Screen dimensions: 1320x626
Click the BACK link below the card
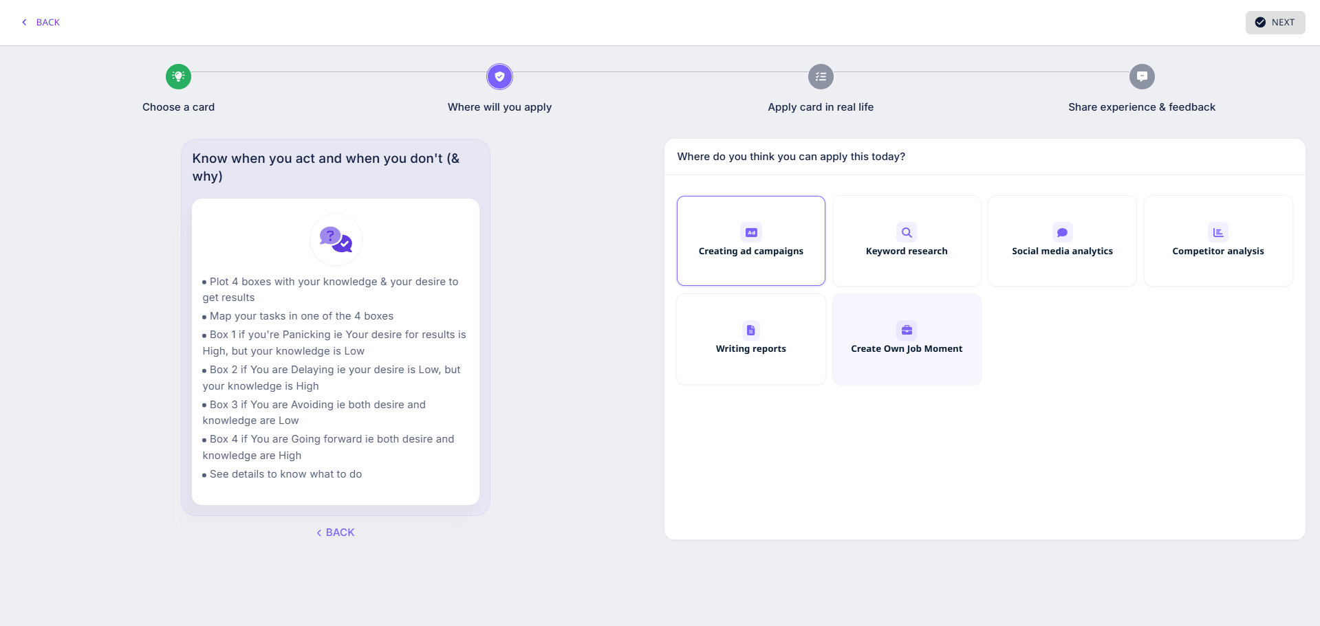pos(336,533)
